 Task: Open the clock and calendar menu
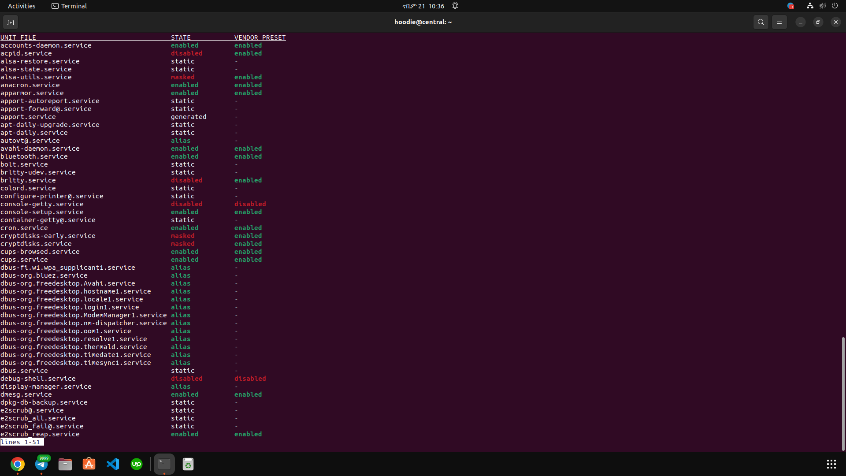(x=423, y=6)
